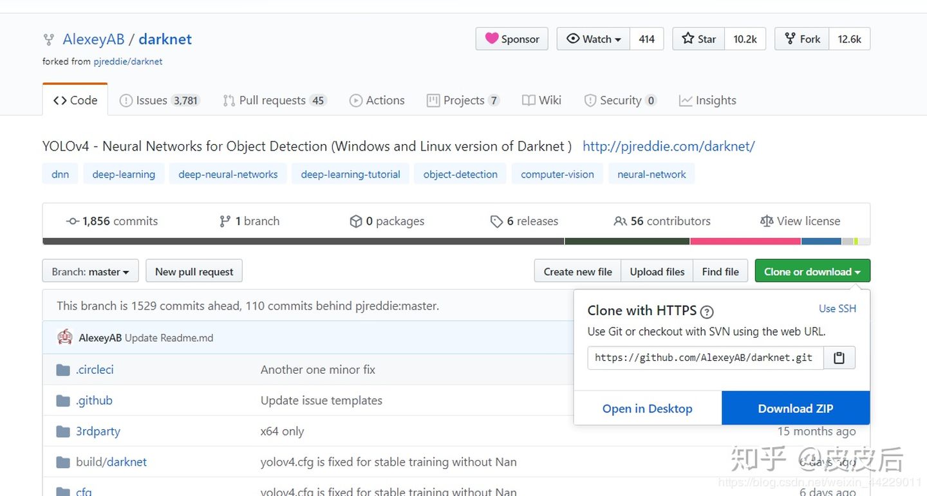
Task: Click the help icon beside Clone with HTTPS
Action: [706, 312]
